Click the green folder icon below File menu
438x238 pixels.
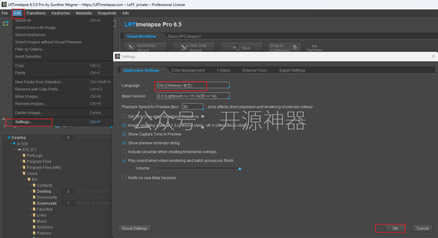coord(6,24)
